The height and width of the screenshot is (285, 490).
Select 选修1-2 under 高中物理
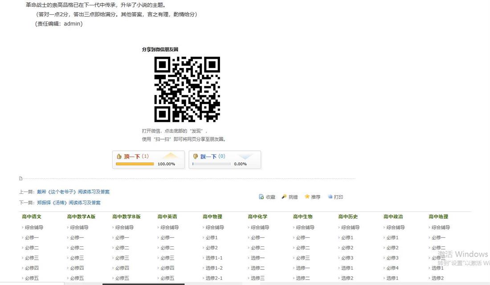214,268
